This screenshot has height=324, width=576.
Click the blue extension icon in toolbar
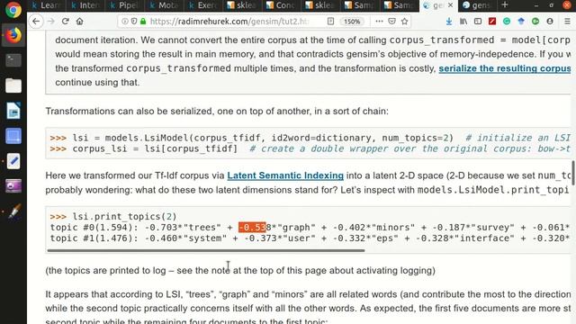click(521, 22)
